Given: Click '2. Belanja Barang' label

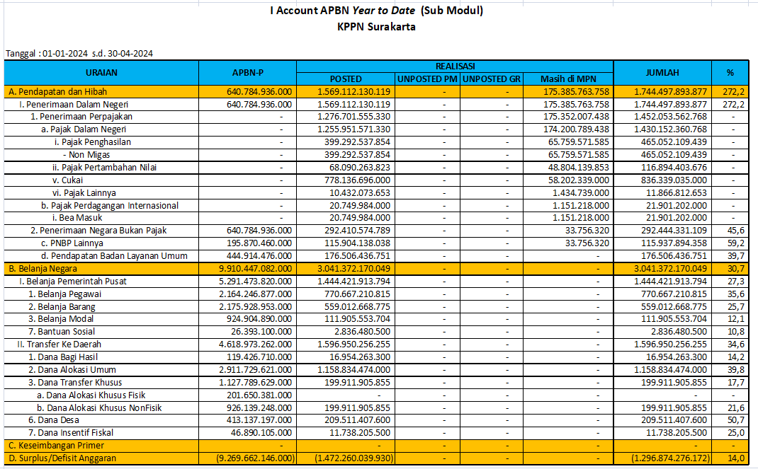Looking at the screenshot, I should (x=62, y=307).
